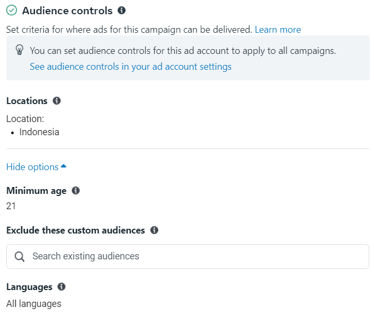The image size is (374, 317).
Task: Focus the Search existing audiences field
Action: (188, 256)
